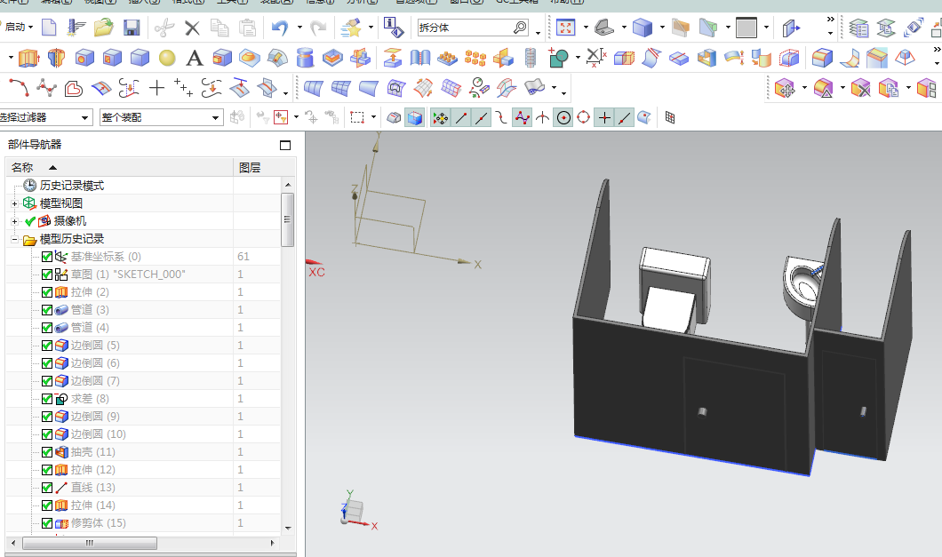Select the Unite boolean icon
The width and height of the screenshot is (942, 557).
point(559,59)
